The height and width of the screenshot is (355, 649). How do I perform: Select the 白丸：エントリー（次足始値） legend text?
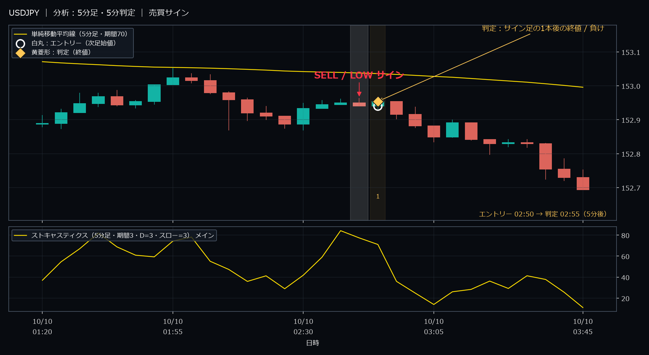[74, 43]
